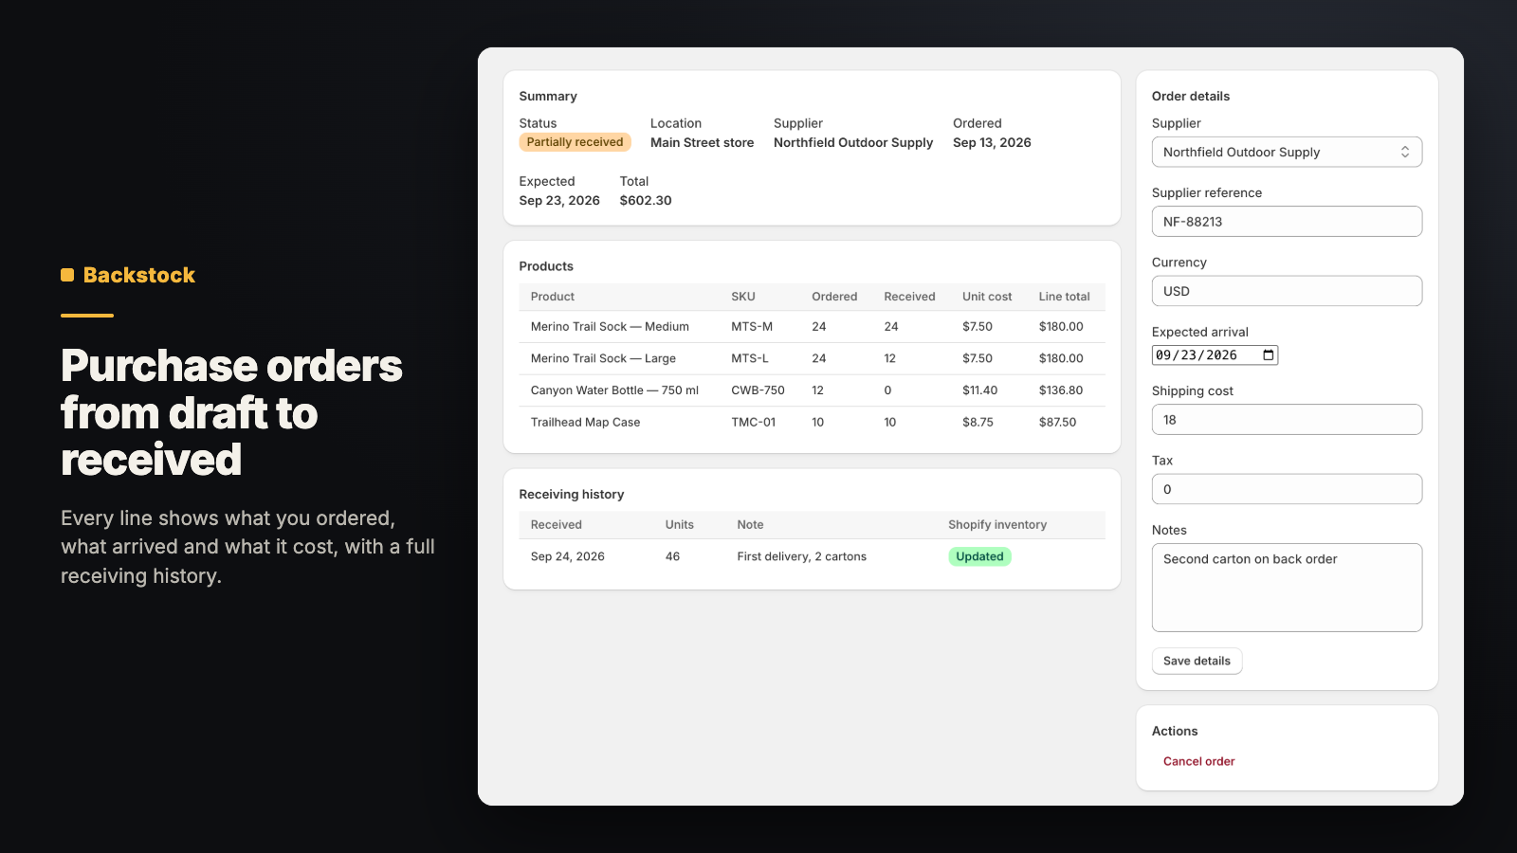Click the Cancel order link
Viewport: 1517px width, 853px height.
[1198, 761]
